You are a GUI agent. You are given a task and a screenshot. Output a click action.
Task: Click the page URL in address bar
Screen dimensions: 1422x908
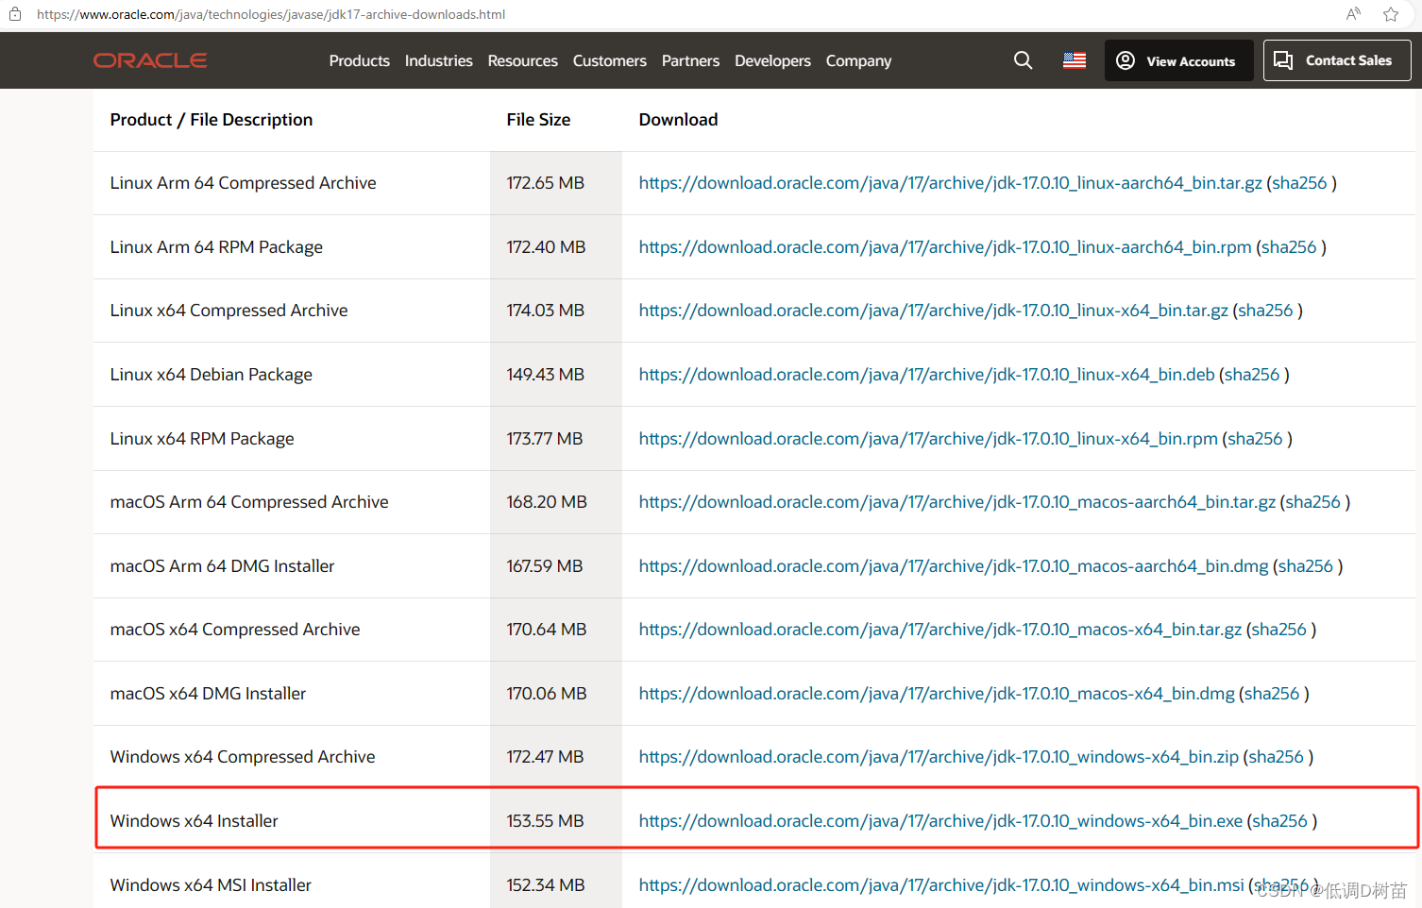271,14
